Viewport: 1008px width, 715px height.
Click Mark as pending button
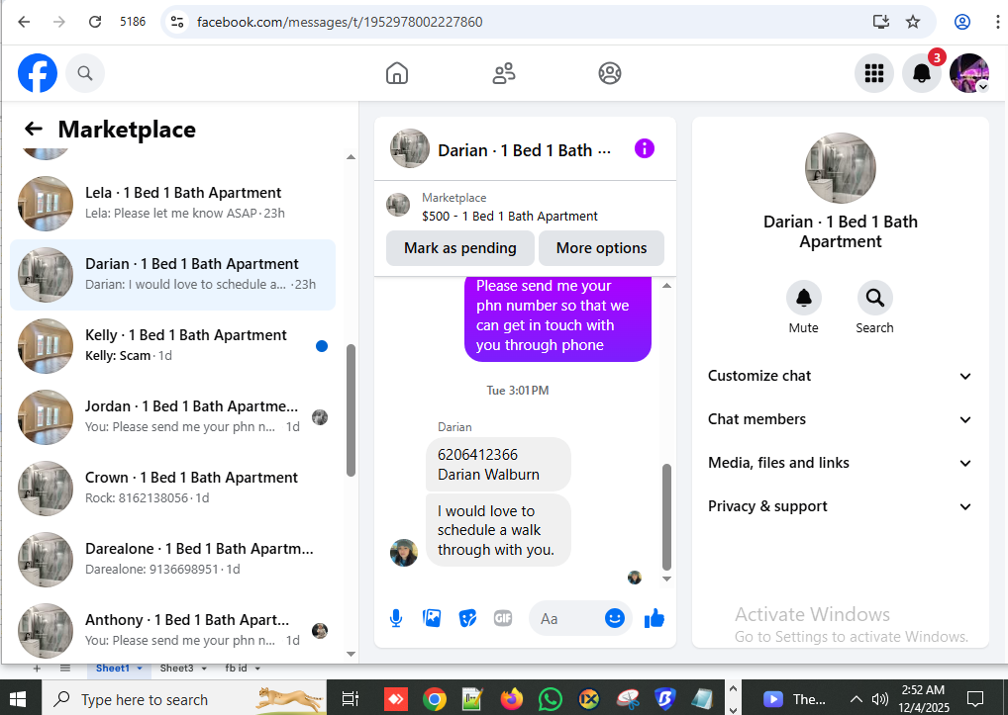[460, 248]
